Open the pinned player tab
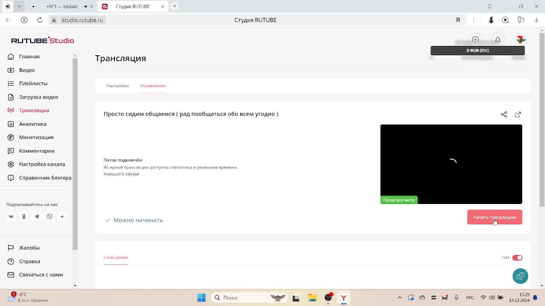The width and height of the screenshot is (545, 306). click(x=34, y=6)
